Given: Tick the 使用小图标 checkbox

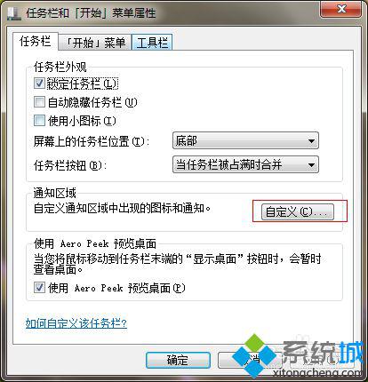Looking at the screenshot, I should (39, 121).
